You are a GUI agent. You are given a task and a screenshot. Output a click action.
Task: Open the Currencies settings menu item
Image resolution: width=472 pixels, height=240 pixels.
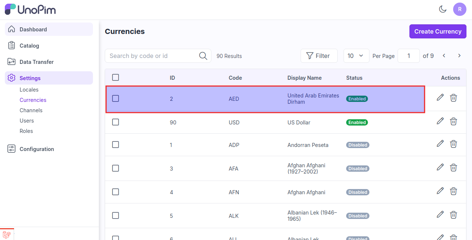click(33, 100)
